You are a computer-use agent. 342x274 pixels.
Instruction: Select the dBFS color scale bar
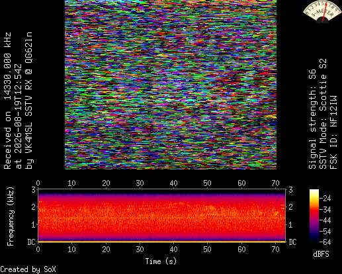pos(314,216)
